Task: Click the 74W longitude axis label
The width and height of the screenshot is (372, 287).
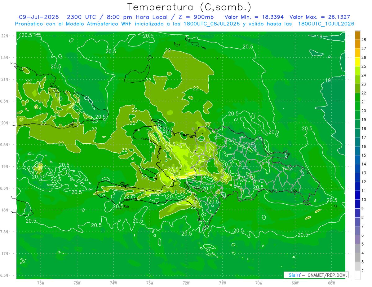Action: (113, 283)
